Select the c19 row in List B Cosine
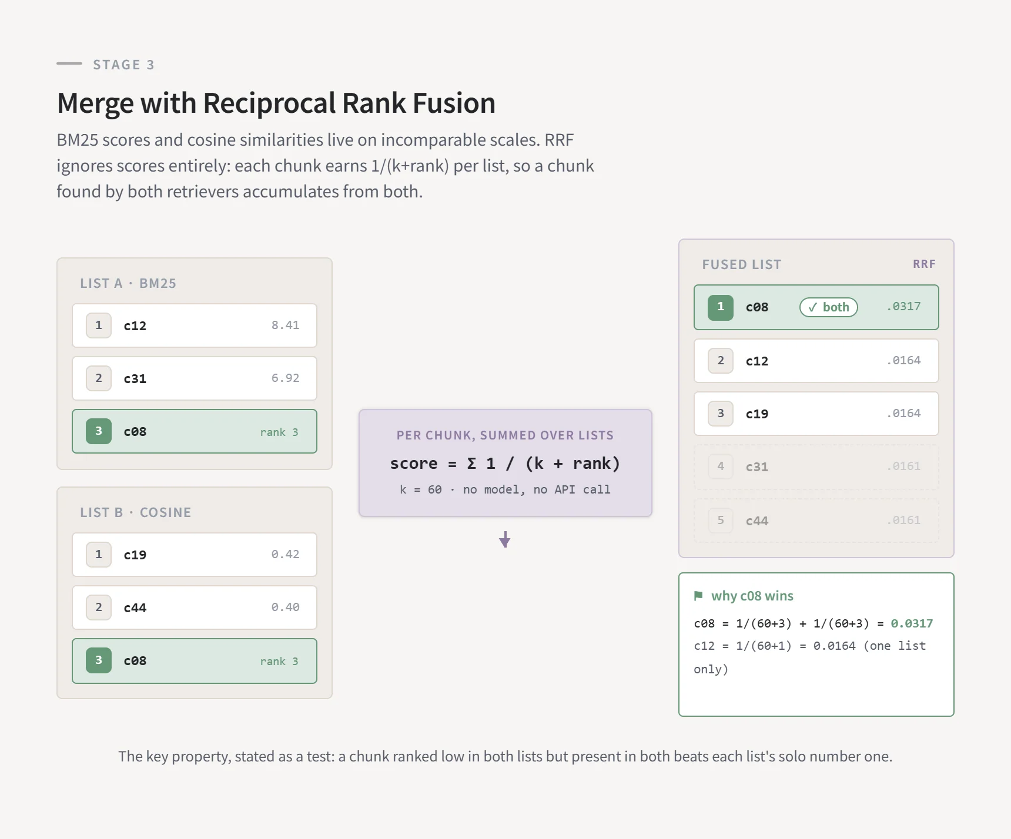 tap(195, 555)
